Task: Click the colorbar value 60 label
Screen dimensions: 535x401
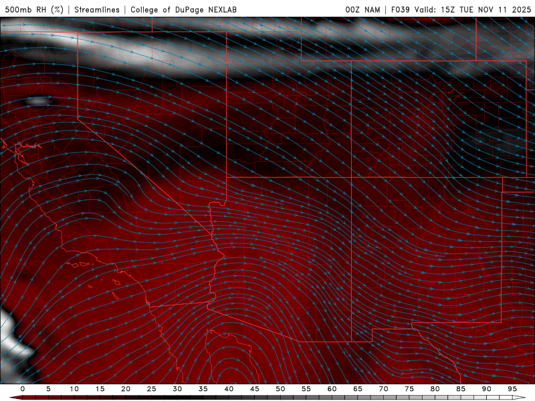Action: (332, 389)
